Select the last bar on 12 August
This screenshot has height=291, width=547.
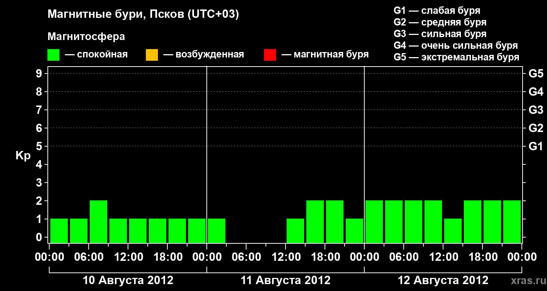[512, 222]
